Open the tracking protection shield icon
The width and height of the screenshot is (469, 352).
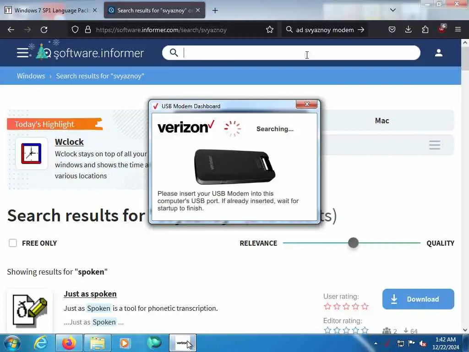pos(75,30)
